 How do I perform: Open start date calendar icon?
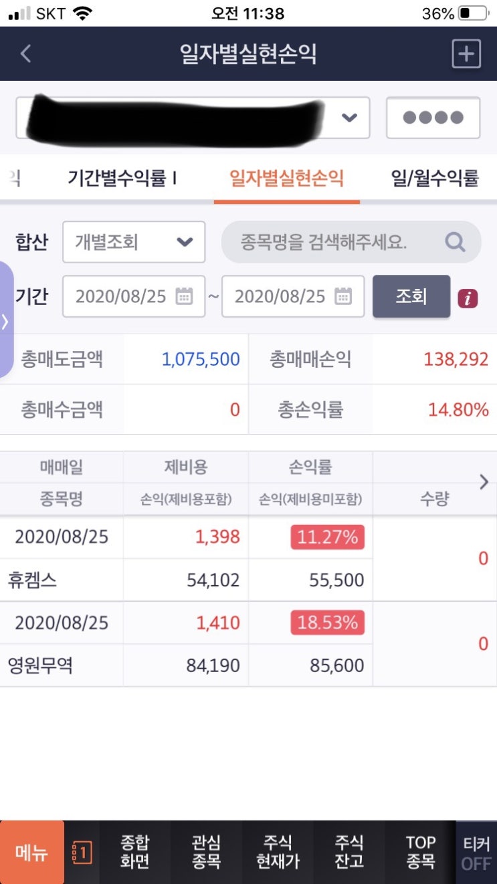point(184,296)
